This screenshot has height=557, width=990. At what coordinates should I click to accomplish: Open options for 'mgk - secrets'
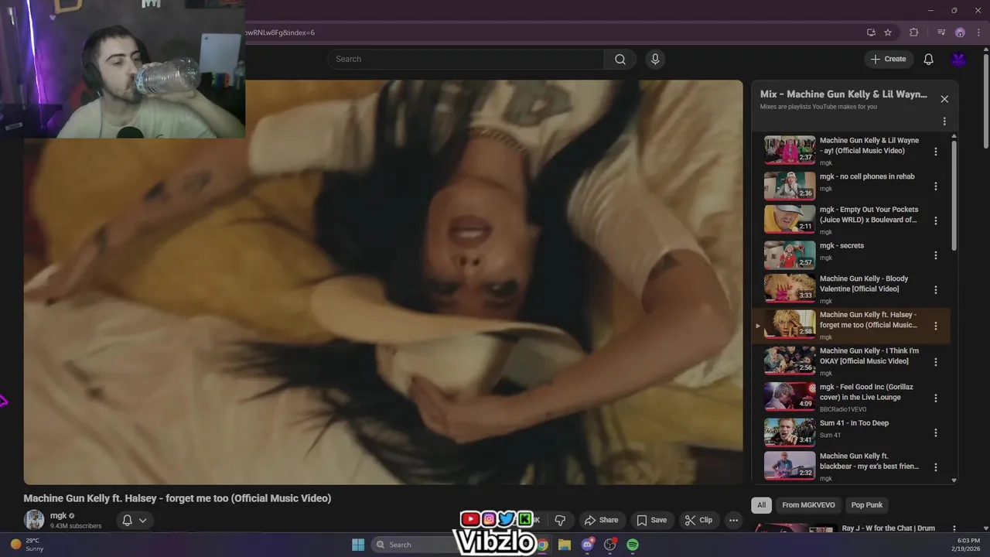click(936, 255)
